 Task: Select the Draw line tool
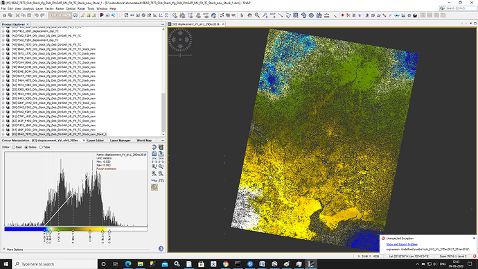[281, 15]
